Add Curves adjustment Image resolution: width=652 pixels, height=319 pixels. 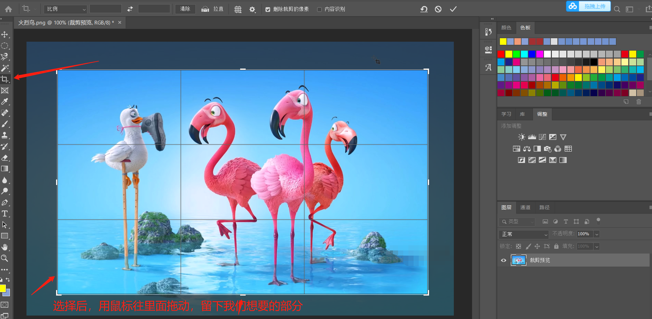pos(542,137)
